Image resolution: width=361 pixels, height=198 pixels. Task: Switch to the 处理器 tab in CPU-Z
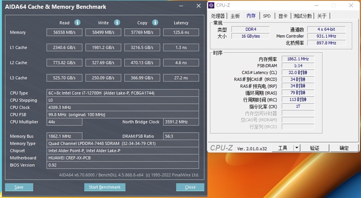(x=218, y=16)
